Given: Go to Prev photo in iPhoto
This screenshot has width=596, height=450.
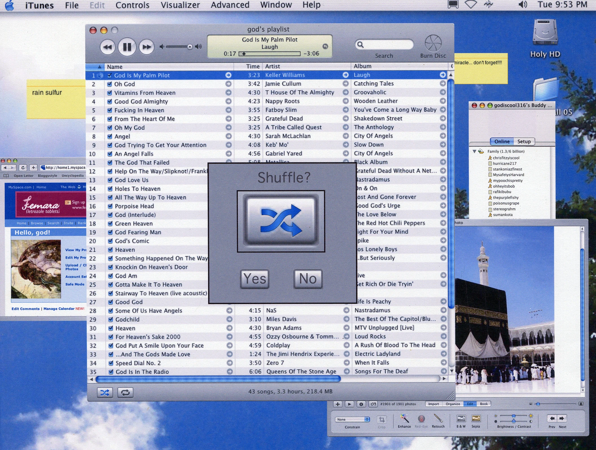Looking at the screenshot, I should (552, 418).
